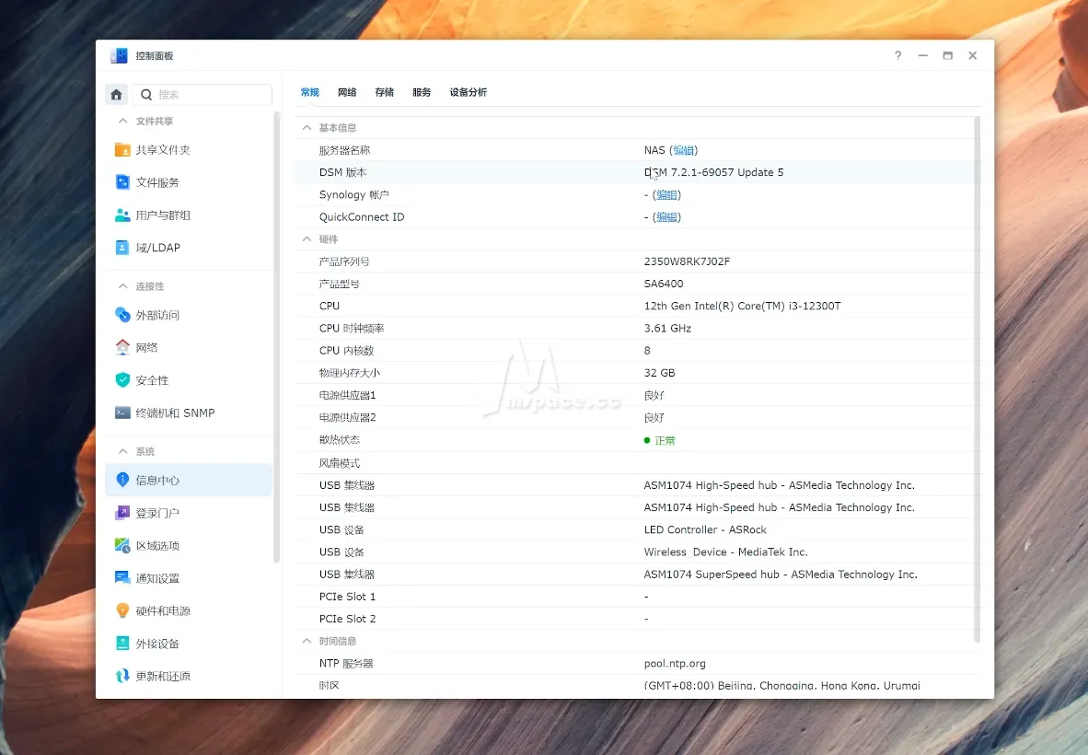Edit the server name NAS link

click(684, 150)
